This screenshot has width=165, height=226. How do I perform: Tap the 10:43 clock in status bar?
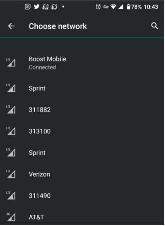click(x=151, y=7)
